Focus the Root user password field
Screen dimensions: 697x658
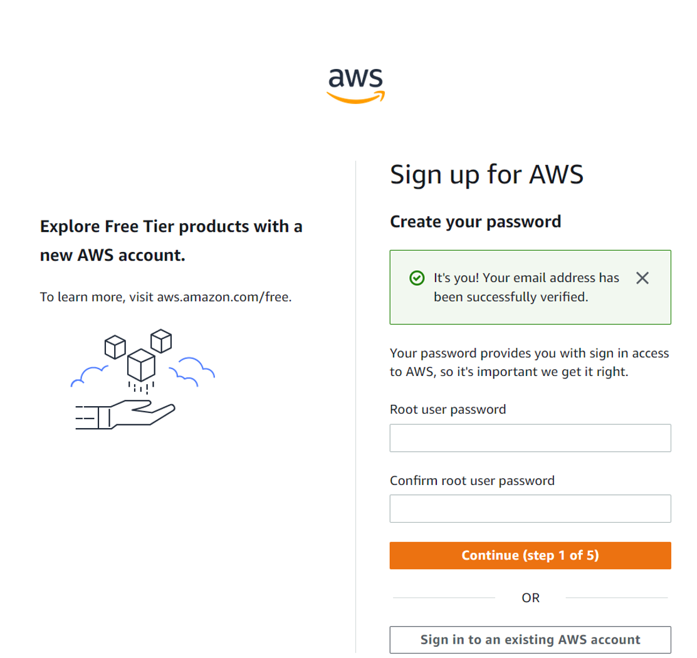530,438
